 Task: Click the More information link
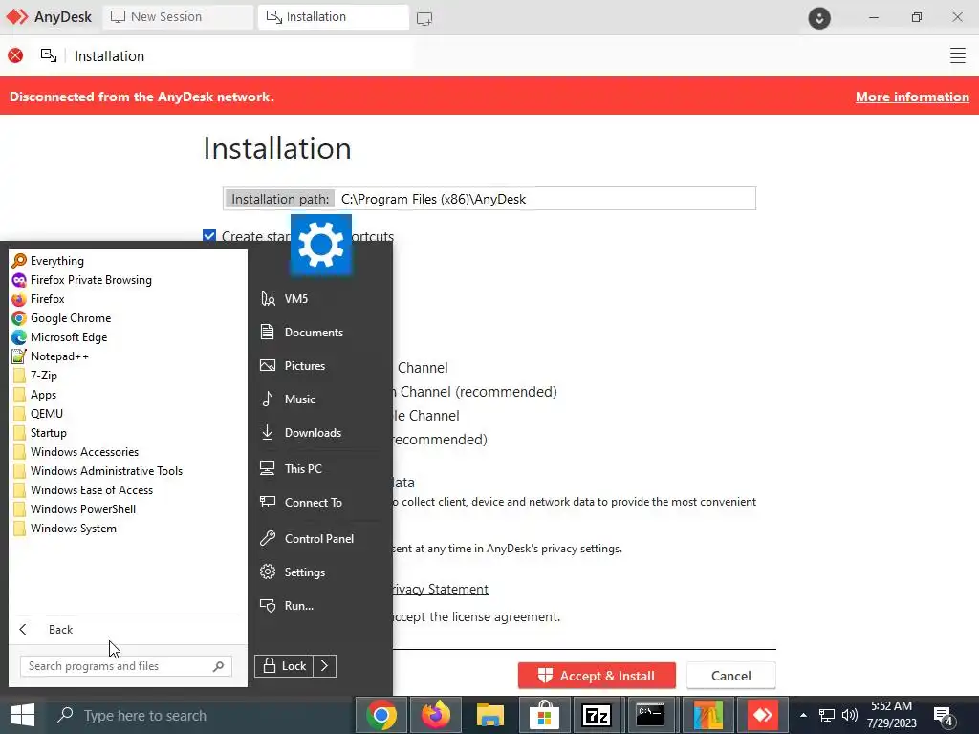click(x=912, y=97)
